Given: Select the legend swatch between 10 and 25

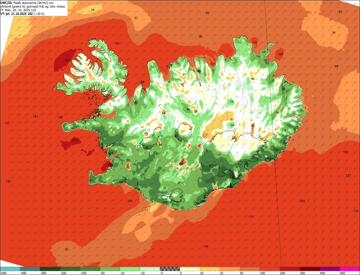Looking at the screenshot, I should coord(210,269).
